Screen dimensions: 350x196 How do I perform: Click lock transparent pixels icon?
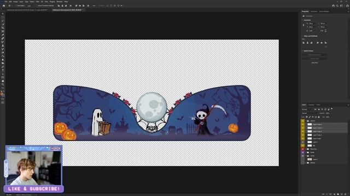pyautogui.click(x=307, y=117)
